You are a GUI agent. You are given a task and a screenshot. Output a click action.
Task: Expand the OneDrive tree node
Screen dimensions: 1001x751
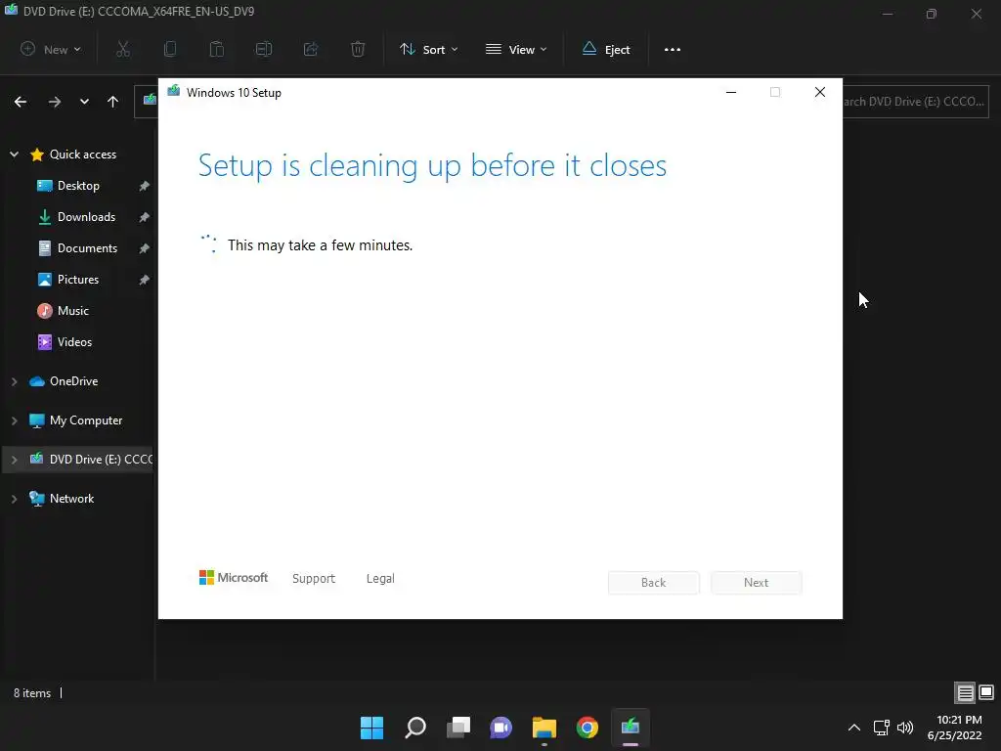pyautogui.click(x=14, y=381)
